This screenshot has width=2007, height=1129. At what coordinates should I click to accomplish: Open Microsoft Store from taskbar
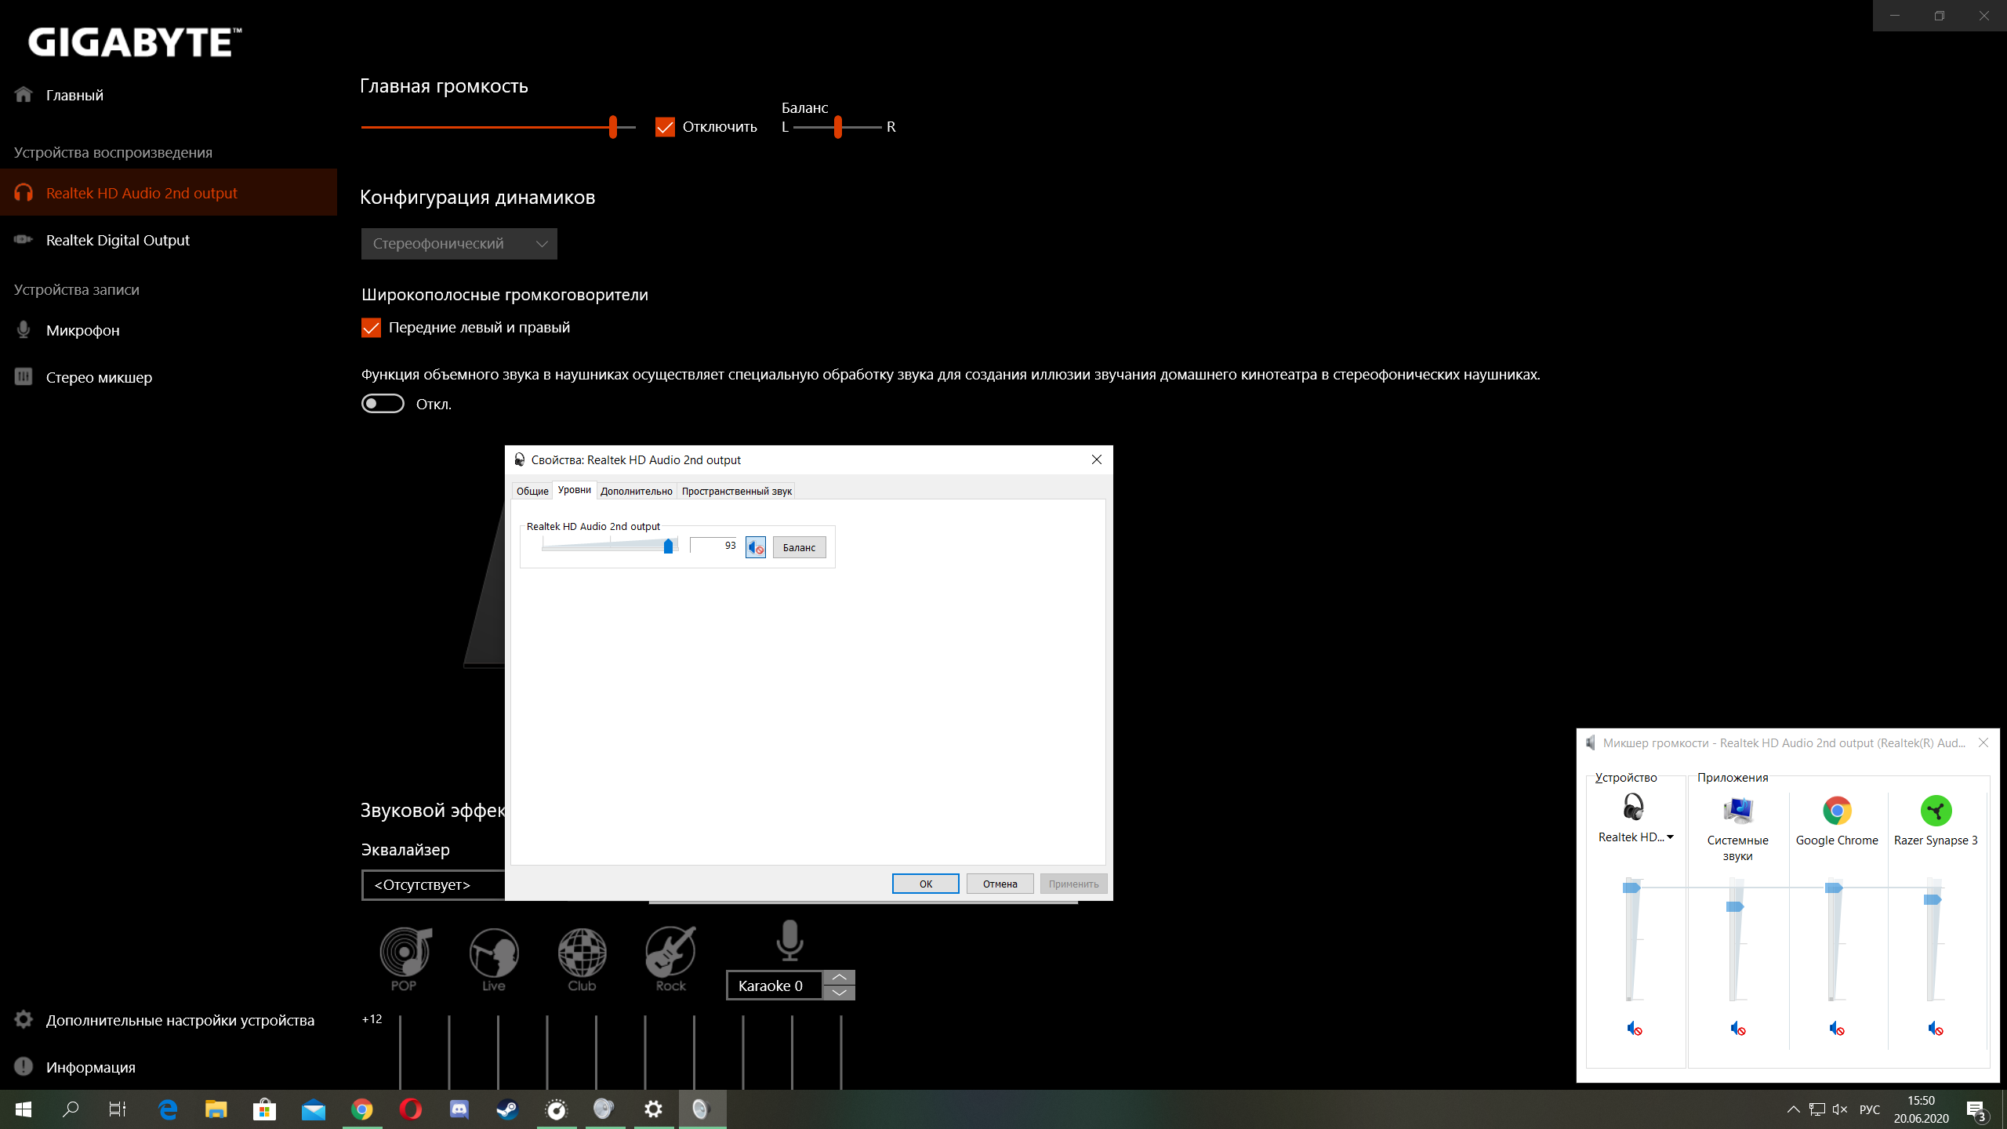tap(264, 1109)
